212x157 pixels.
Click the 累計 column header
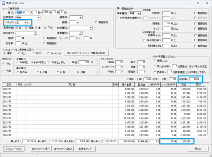[x=198, y=84]
